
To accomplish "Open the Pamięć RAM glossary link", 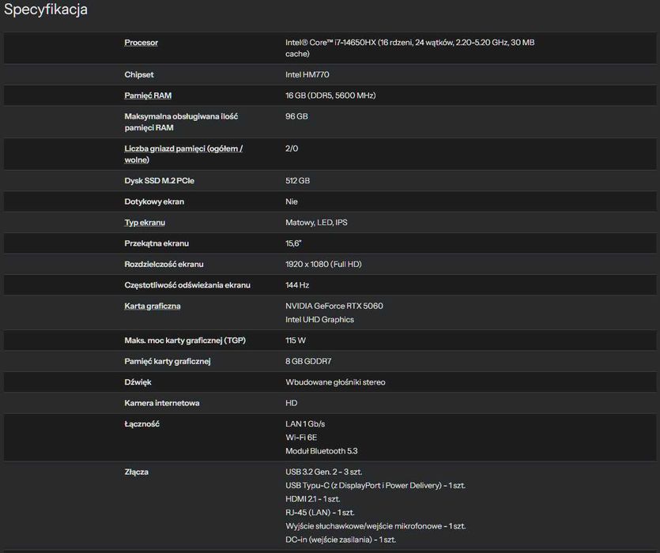I will click(148, 96).
